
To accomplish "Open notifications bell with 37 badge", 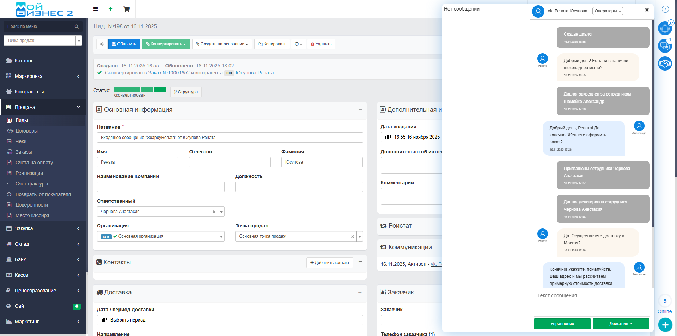I will tap(665, 28).
